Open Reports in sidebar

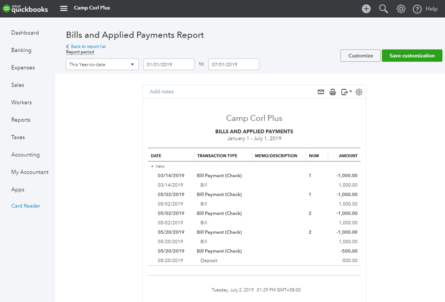pos(21,120)
